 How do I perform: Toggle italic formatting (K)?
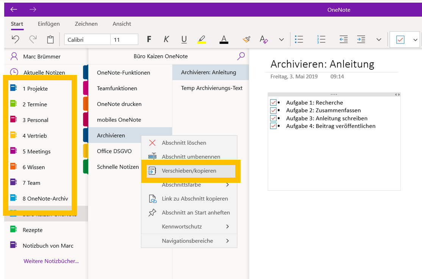pos(166,39)
